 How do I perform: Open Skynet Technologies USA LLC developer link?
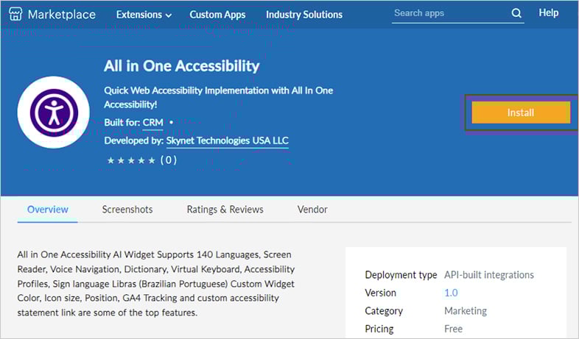228,140
